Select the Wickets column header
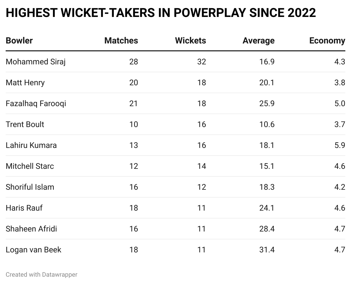 tap(191, 41)
